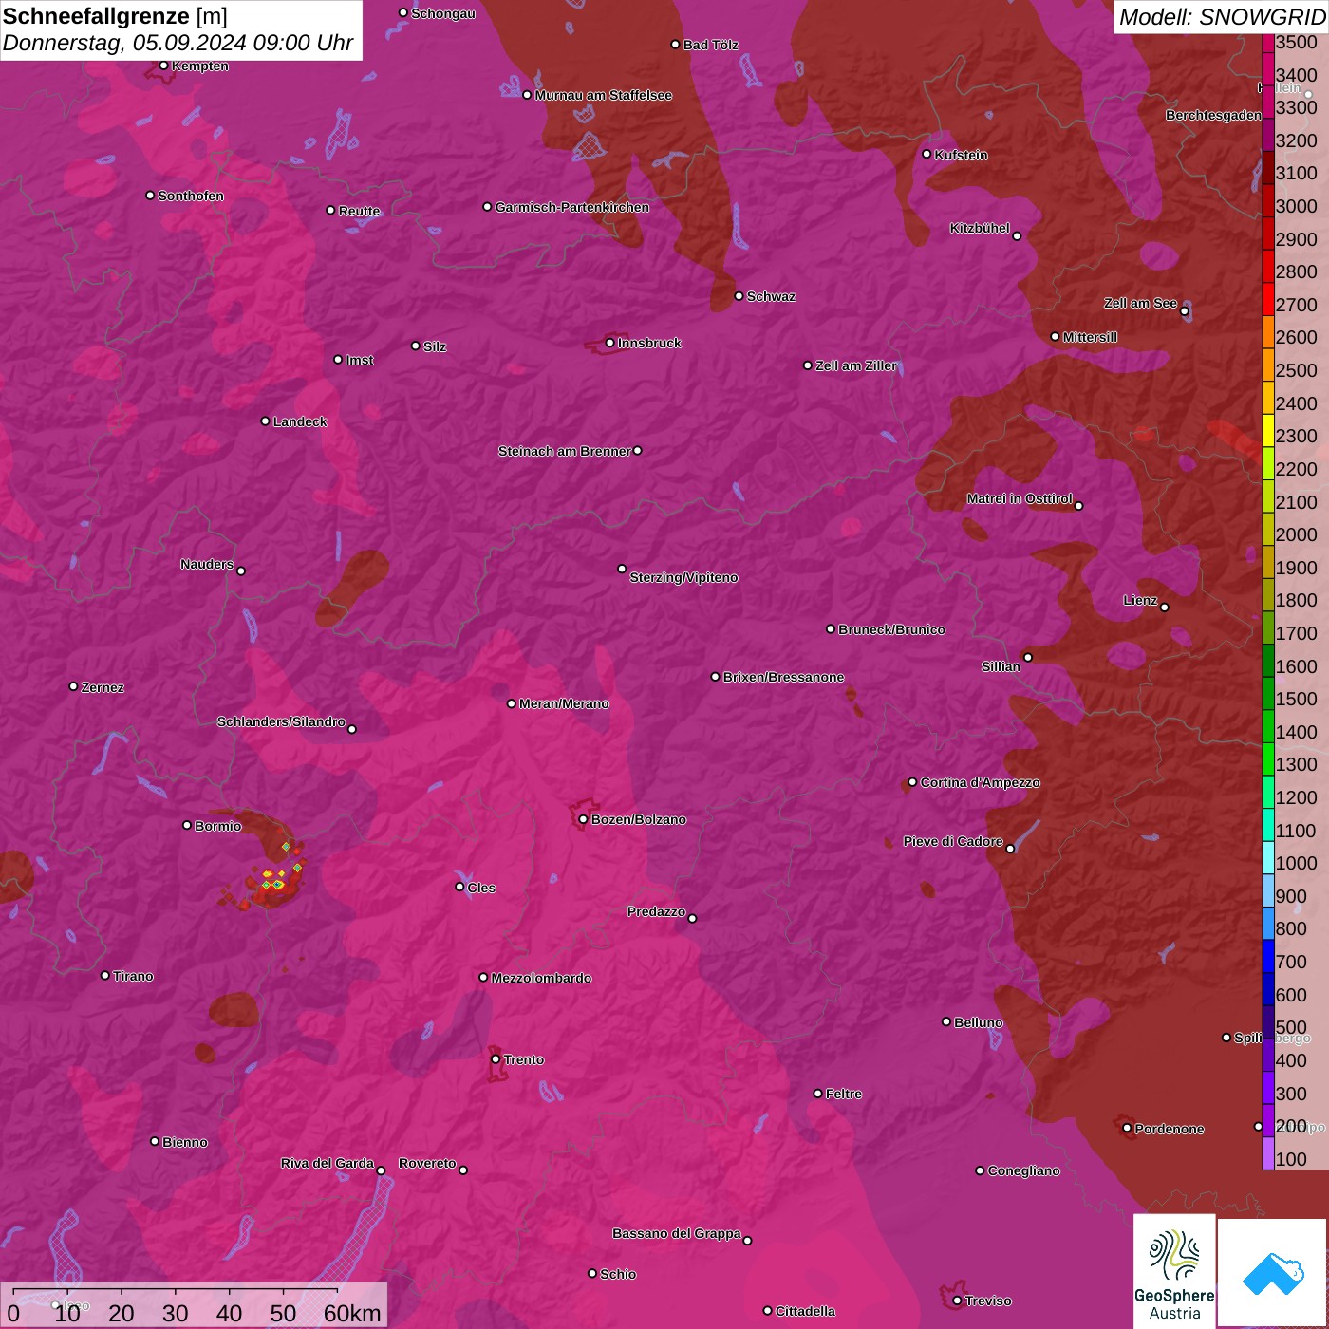This screenshot has width=1329, height=1329.
Task: Select the "Zell am See" label
Action: [x=1140, y=303]
